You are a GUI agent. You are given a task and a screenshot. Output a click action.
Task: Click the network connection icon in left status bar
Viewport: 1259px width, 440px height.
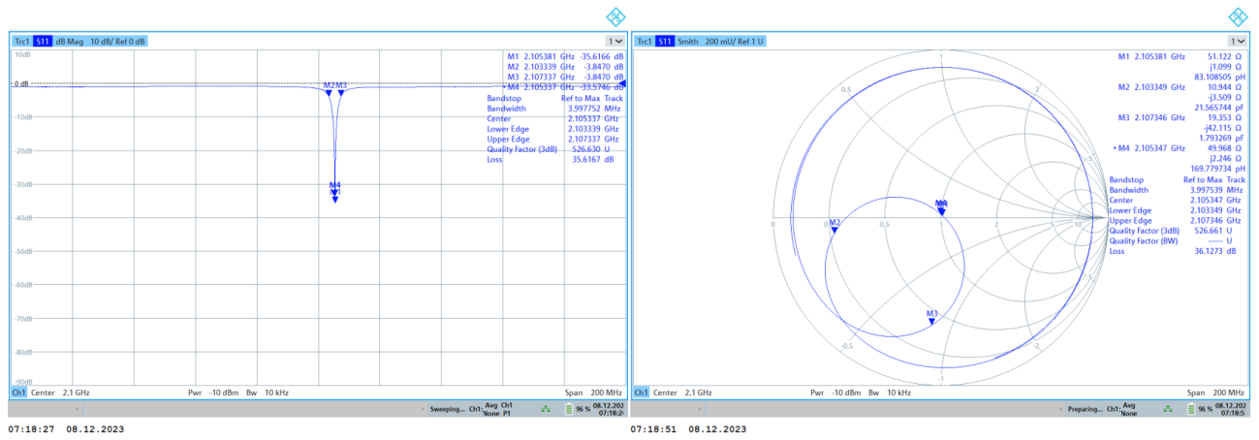pyautogui.click(x=545, y=410)
